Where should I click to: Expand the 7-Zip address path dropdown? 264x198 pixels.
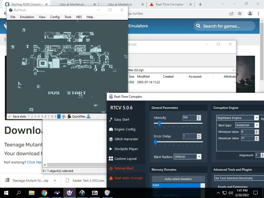(x=234, y=70)
